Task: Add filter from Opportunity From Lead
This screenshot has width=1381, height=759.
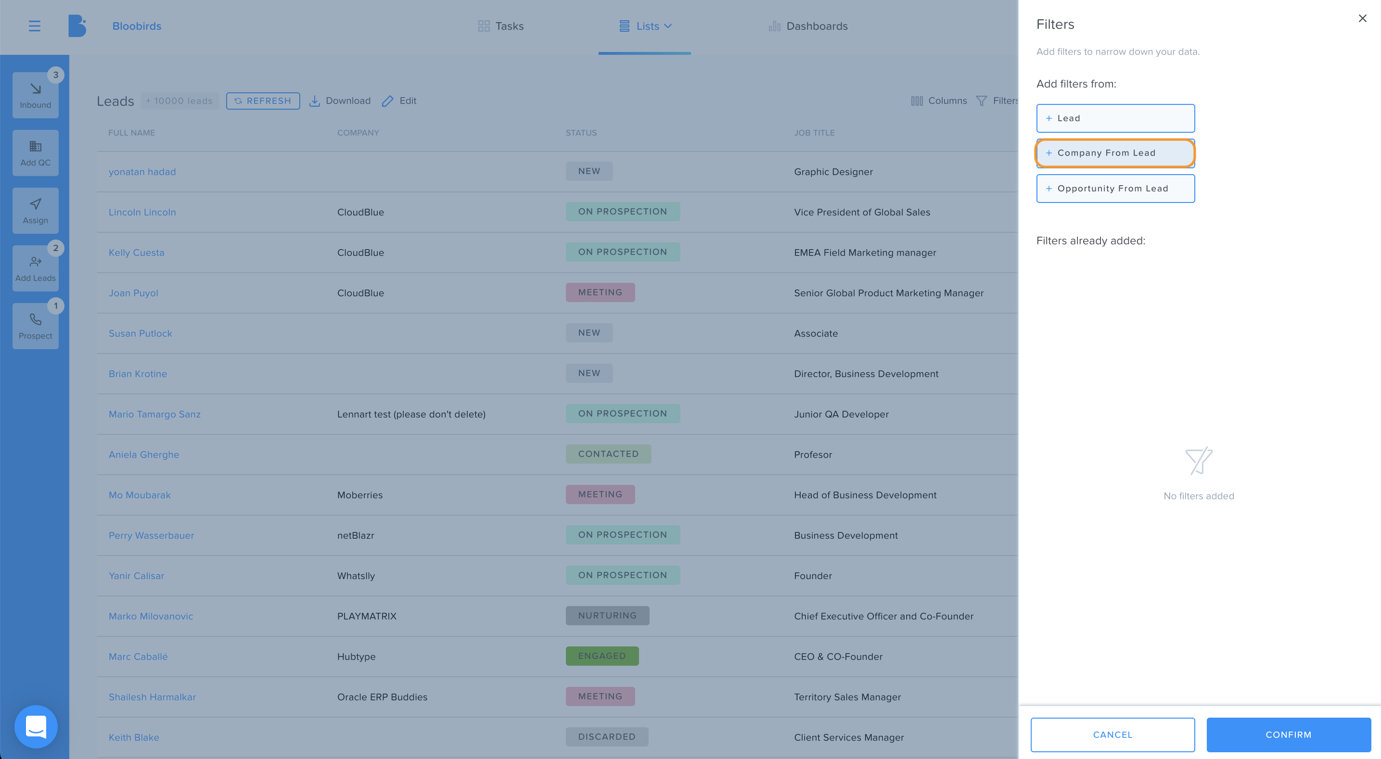Action: tap(1115, 188)
